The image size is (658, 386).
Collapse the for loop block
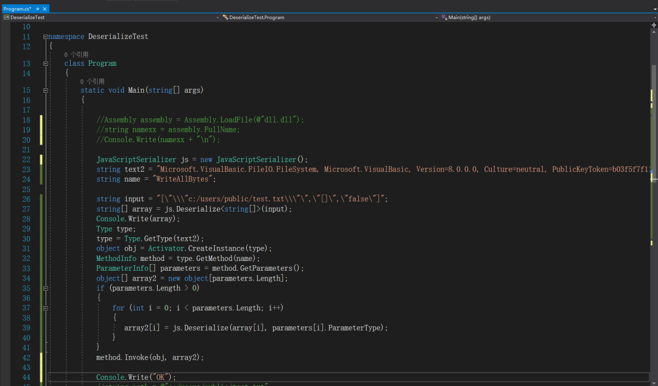coord(45,309)
